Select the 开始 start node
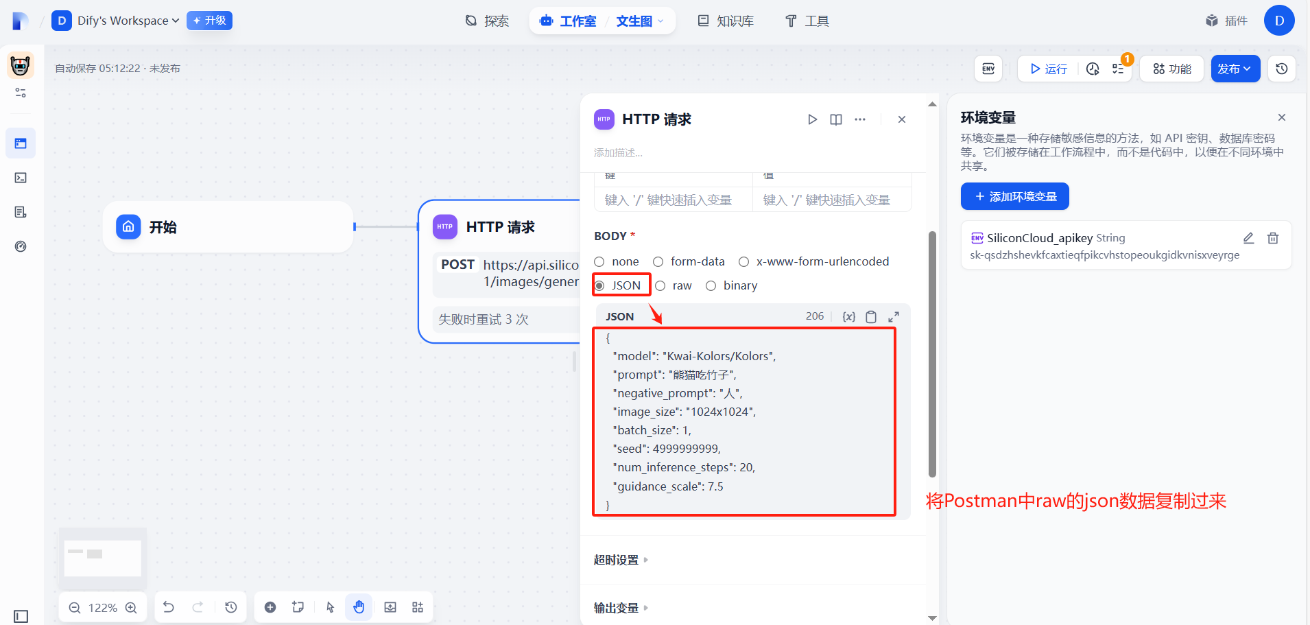Viewport: 1310px width, 625px height. tap(228, 227)
